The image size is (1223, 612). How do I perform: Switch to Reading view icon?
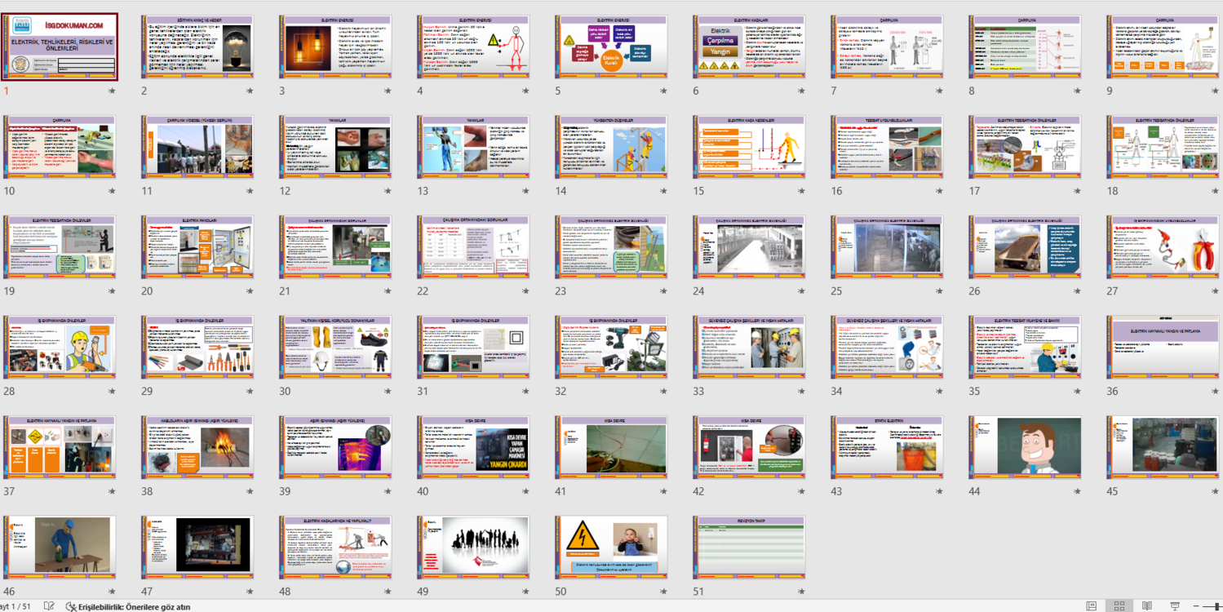tap(1147, 606)
